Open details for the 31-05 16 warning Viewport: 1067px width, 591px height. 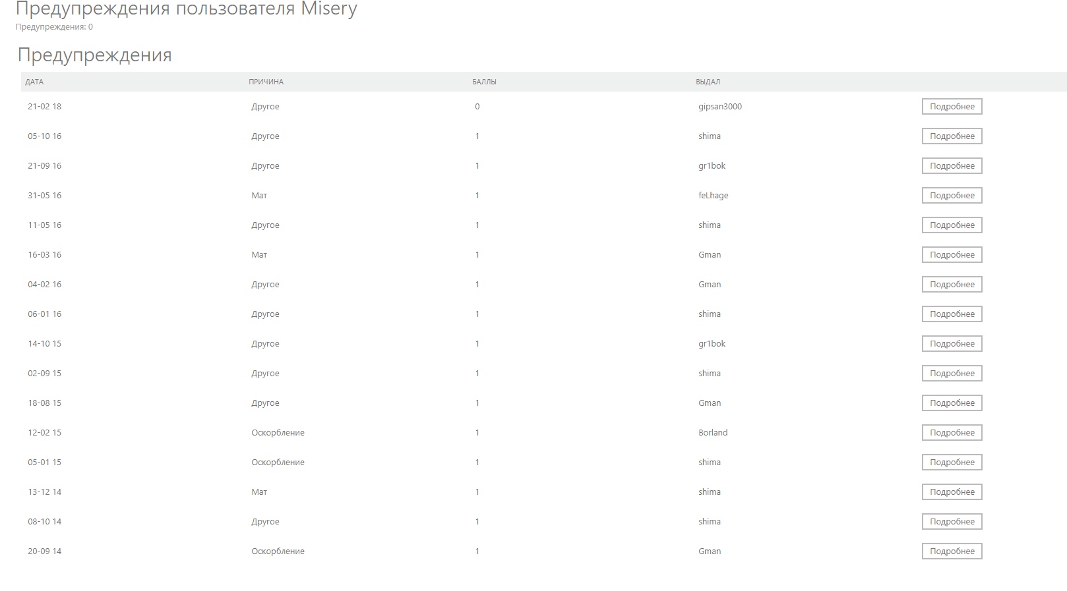(952, 196)
